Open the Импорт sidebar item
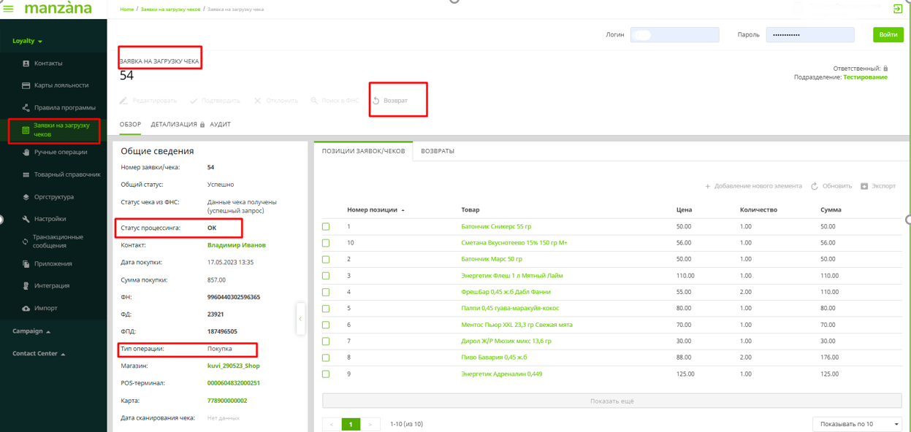Viewport: 911px width, 432px height. click(45, 308)
